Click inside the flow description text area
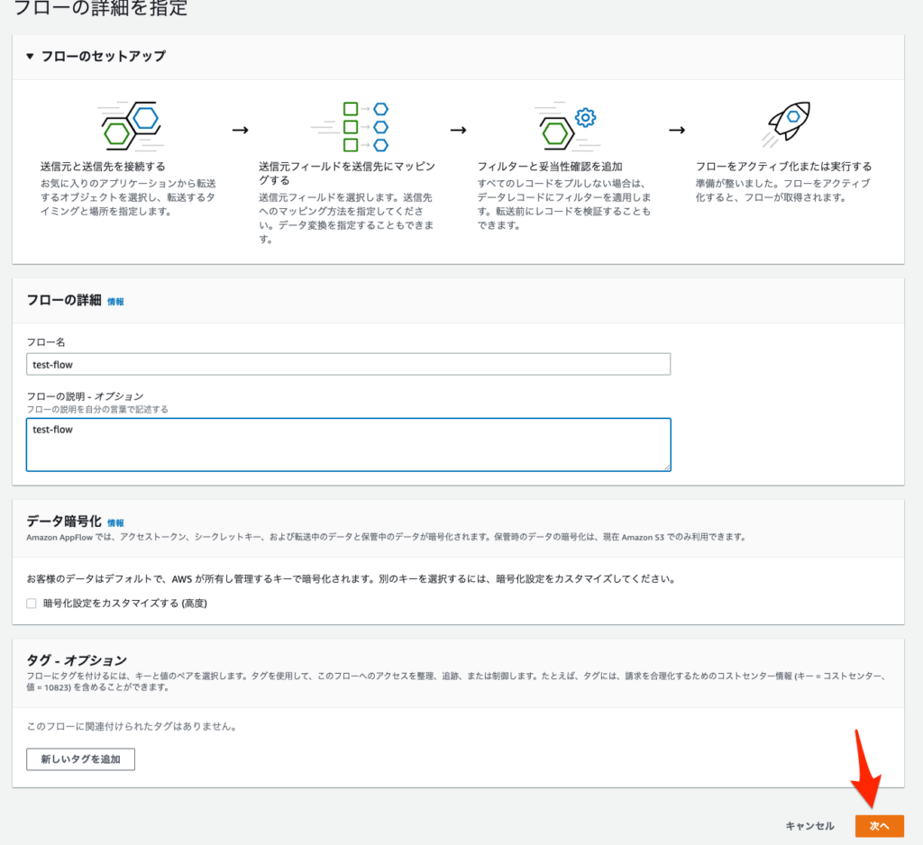This screenshot has height=845, width=923. 350,444
